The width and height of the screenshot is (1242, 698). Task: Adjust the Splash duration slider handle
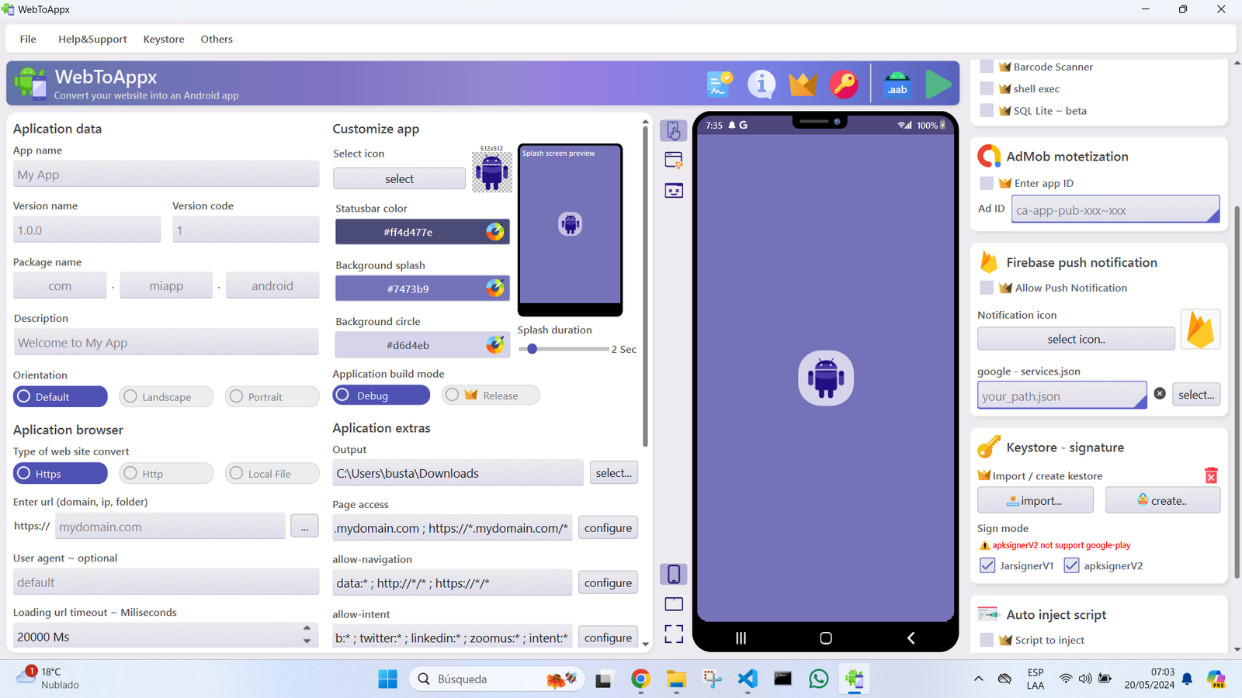(532, 349)
